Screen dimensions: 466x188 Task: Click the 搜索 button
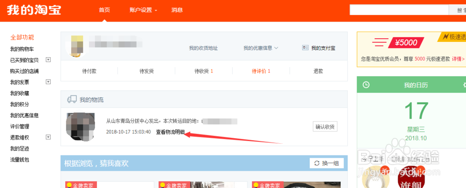(457, 10)
